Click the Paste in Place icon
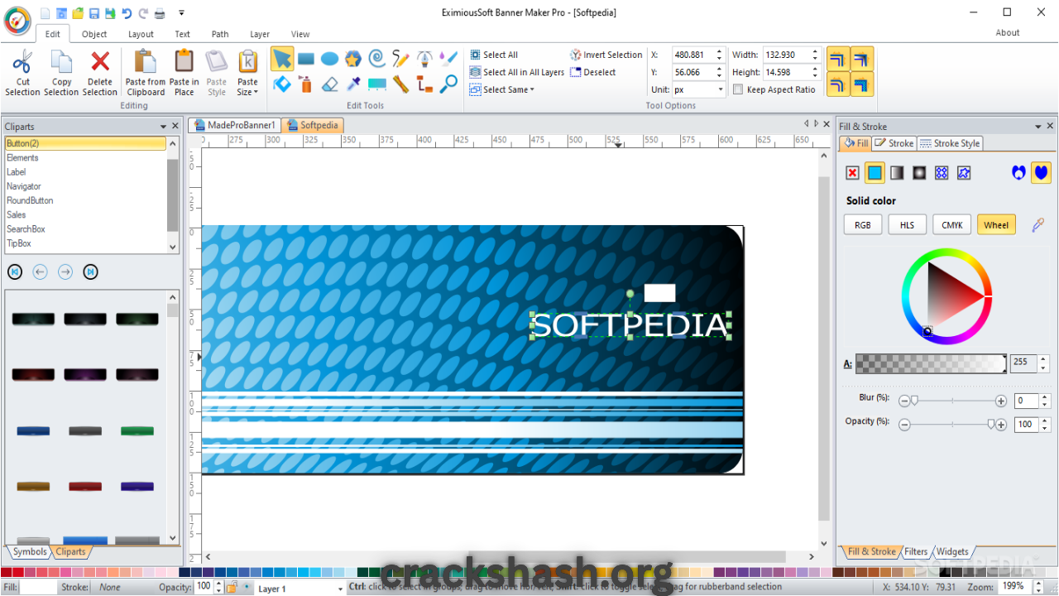 [x=184, y=62]
